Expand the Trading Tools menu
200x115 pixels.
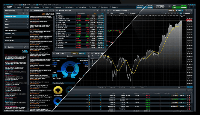(x=82, y=7)
